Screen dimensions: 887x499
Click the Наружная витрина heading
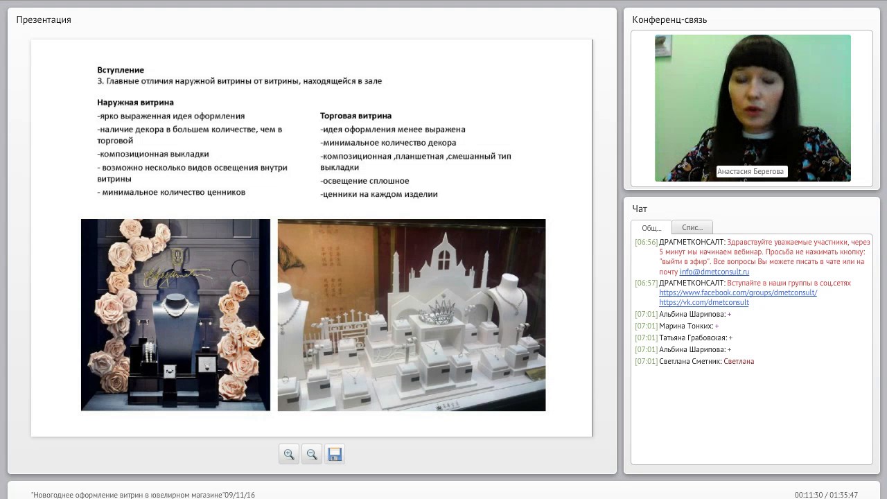point(135,102)
